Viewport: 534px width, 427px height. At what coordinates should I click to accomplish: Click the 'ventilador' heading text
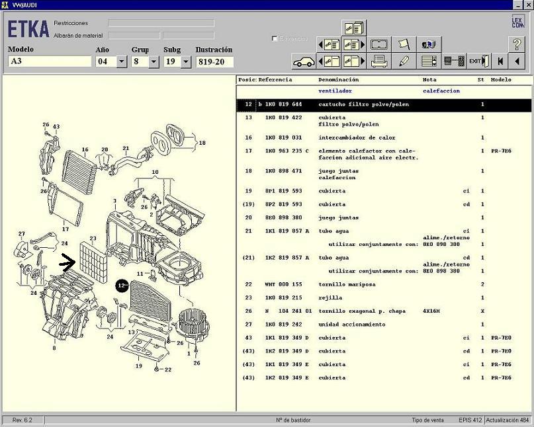[335, 91]
